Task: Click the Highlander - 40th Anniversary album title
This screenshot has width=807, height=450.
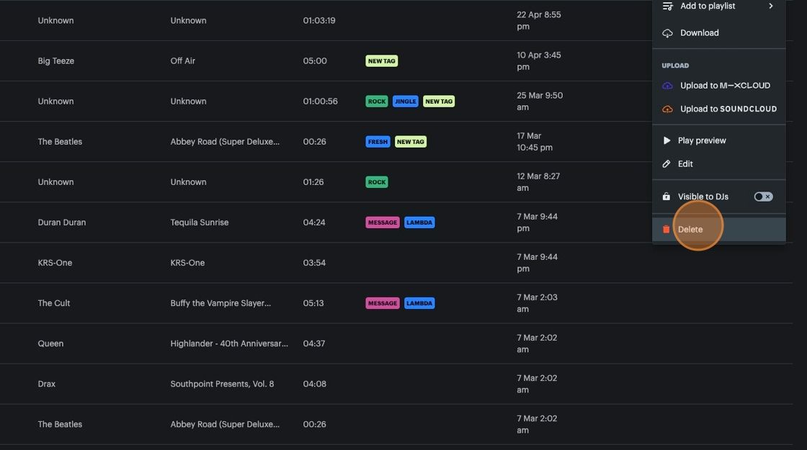Action: click(228, 343)
